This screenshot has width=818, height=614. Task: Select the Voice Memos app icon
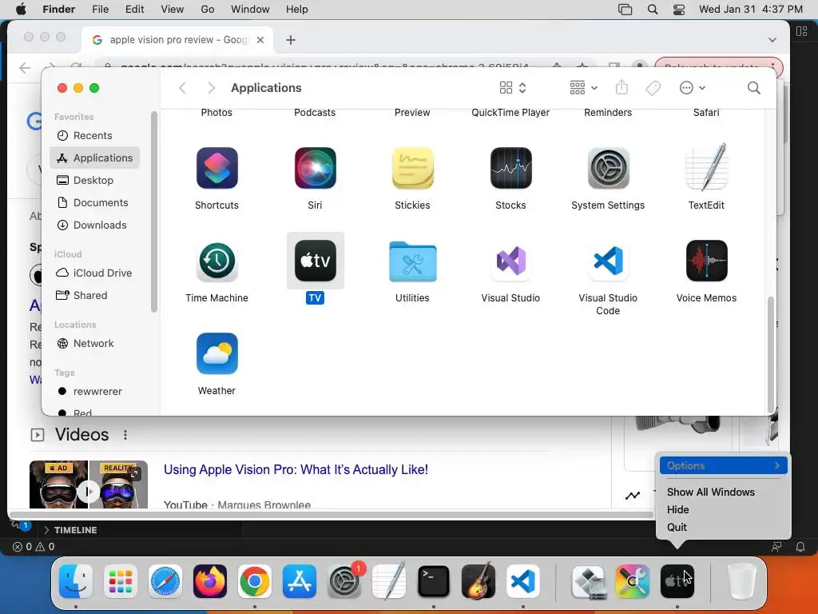pyautogui.click(x=706, y=261)
